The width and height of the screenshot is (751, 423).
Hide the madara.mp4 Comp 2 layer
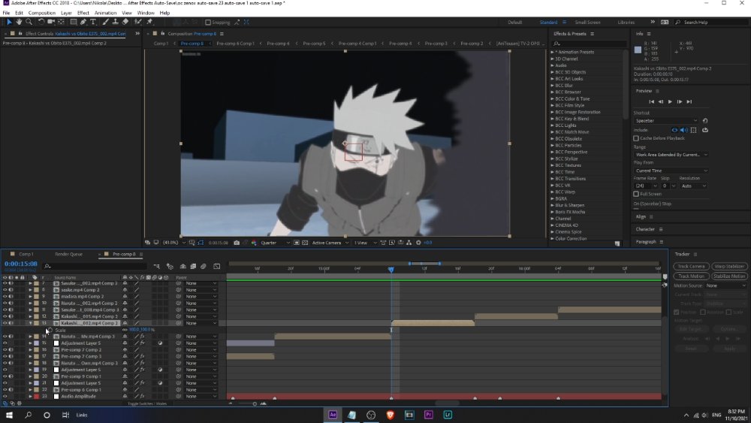coord(5,297)
